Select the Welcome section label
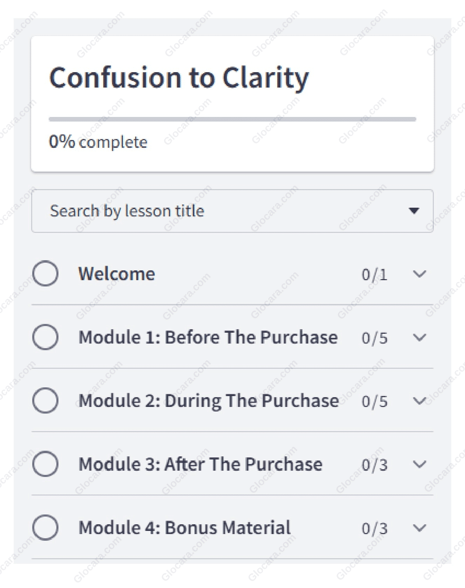The image size is (465, 588). coord(117,274)
